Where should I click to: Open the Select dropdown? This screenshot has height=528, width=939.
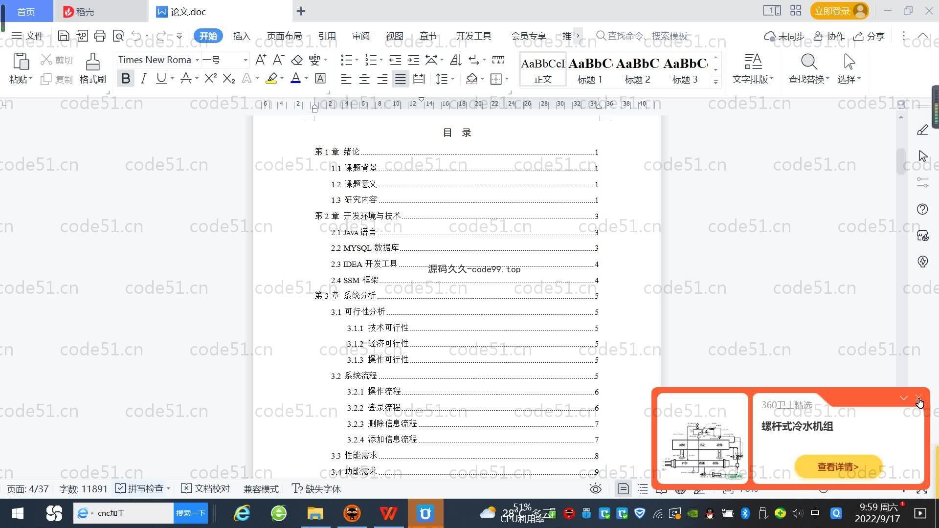pos(849,69)
